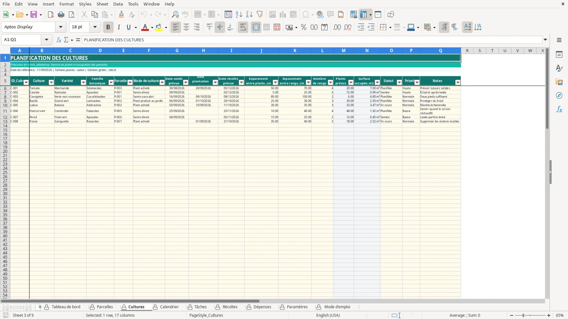
Task: Center cell content vertically
Action: click(220, 27)
